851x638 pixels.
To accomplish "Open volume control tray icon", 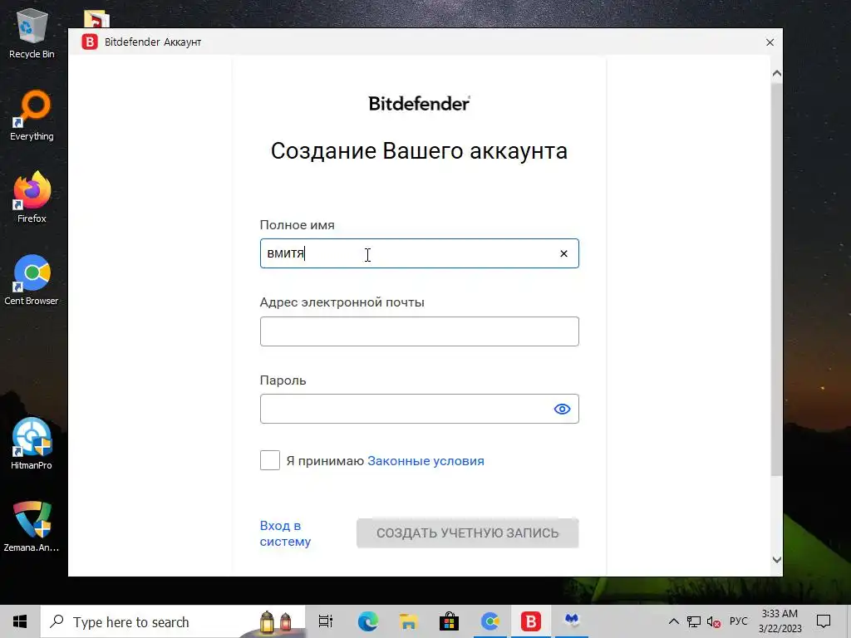I will coord(714,622).
